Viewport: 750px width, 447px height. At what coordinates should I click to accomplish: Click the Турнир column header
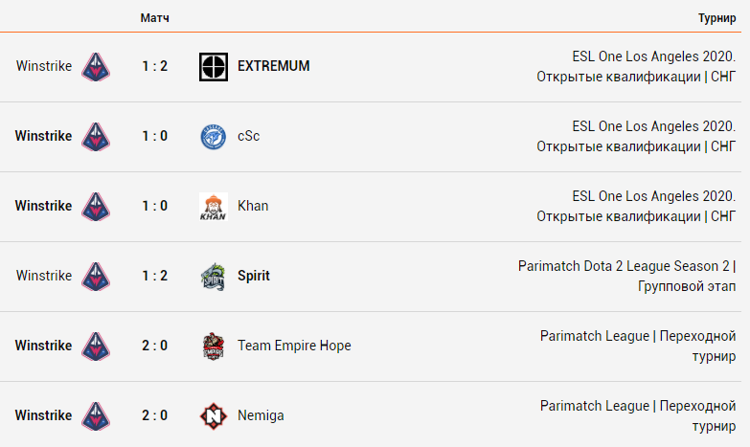coord(716,18)
